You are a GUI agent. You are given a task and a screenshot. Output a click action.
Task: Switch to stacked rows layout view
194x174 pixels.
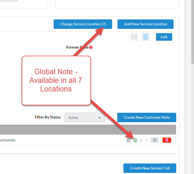pyautogui.click(x=145, y=37)
